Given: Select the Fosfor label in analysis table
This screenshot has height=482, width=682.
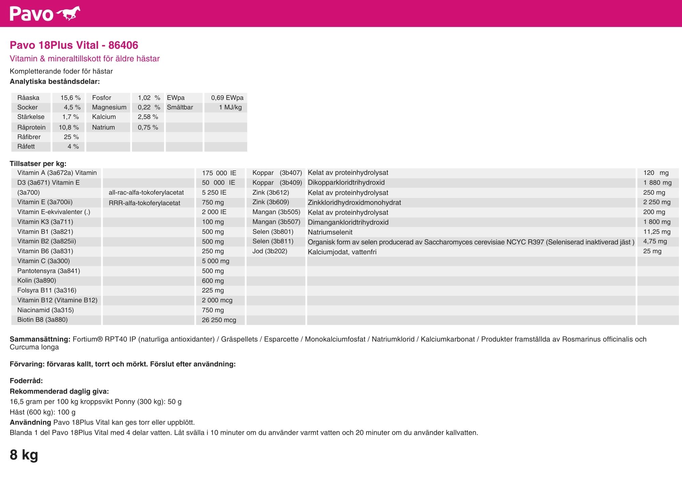Looking at the screenshot, I should coord(102,98).
